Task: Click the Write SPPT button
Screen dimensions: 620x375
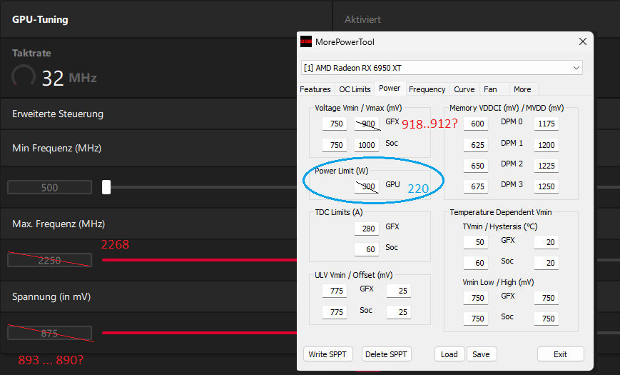Action: [x=327, y=354]
